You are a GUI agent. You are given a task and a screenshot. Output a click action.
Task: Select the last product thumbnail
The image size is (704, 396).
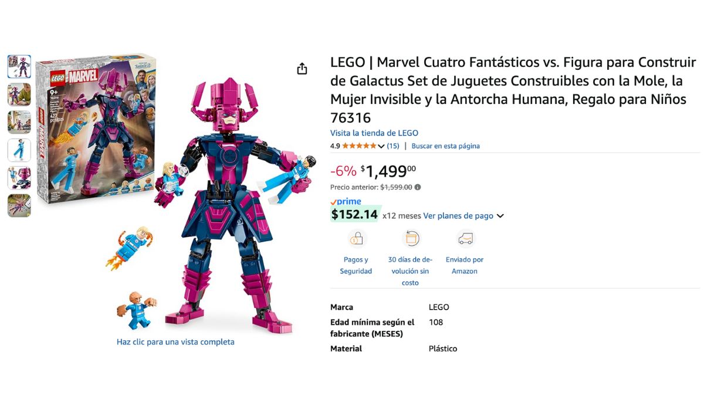tap(19, 206)
